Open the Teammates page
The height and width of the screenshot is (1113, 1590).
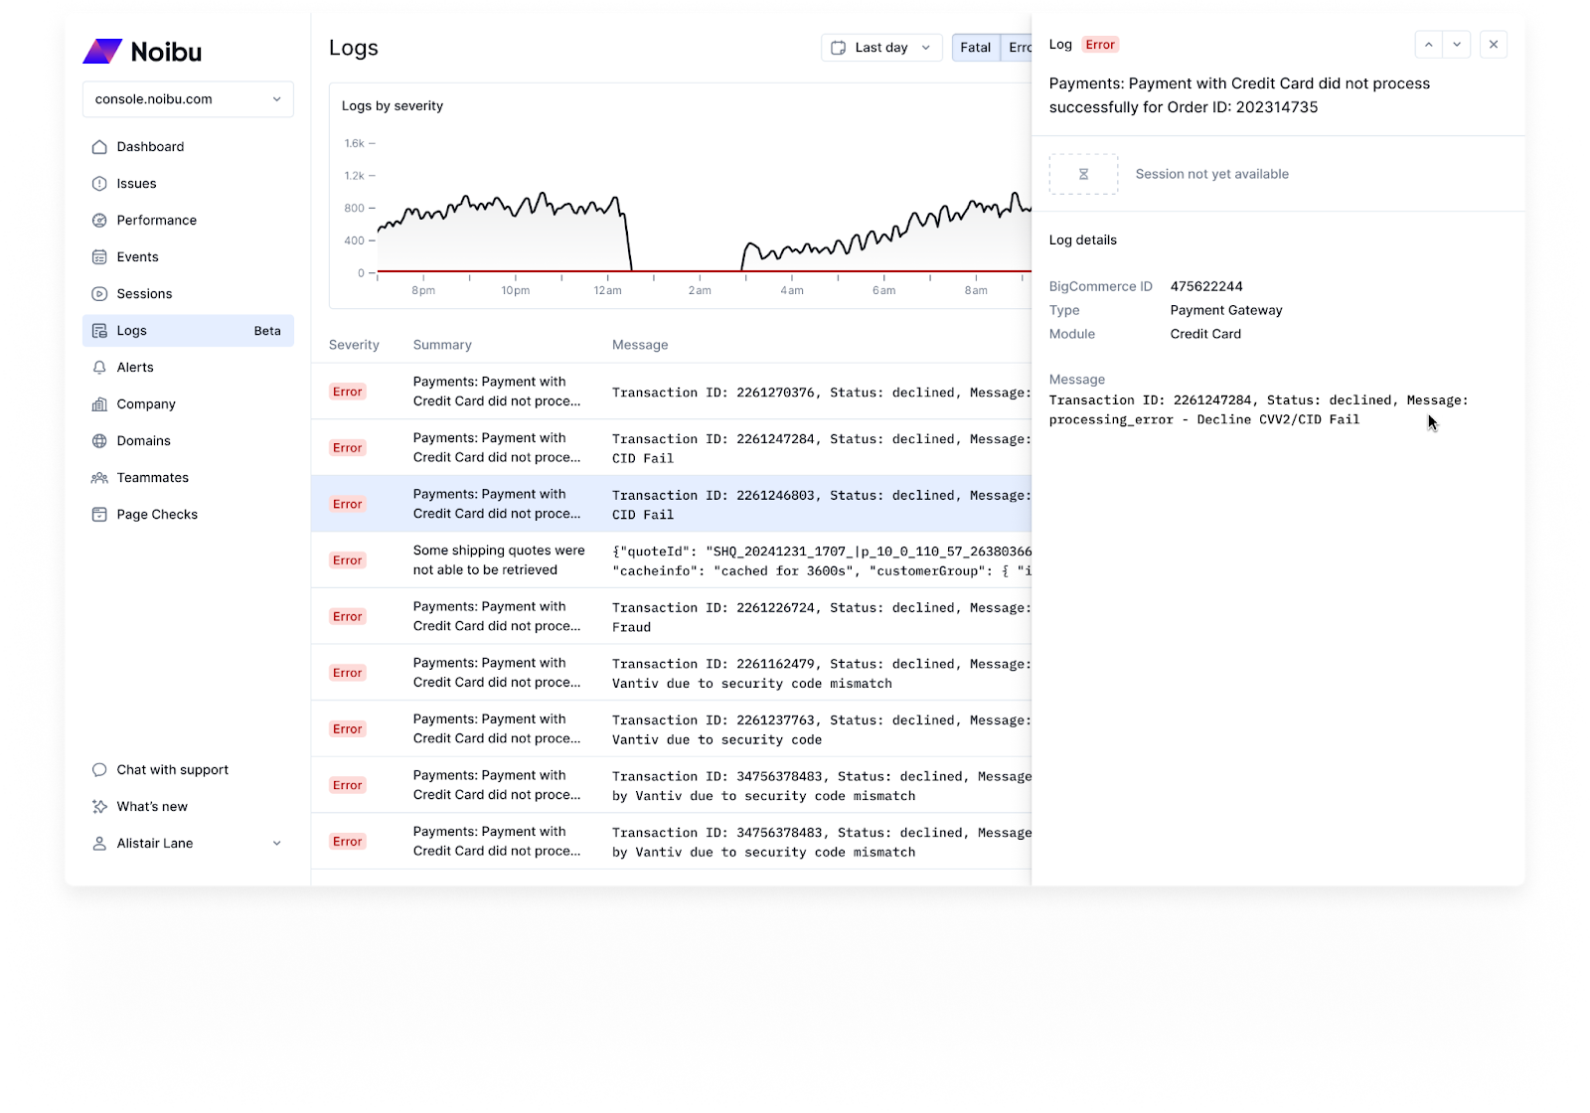tap(188, 478)
